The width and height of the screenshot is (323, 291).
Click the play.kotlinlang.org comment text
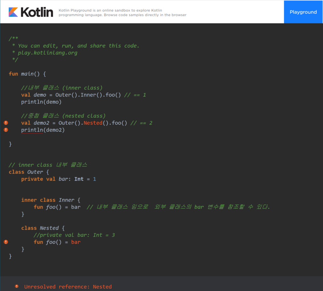pos(47,53)
